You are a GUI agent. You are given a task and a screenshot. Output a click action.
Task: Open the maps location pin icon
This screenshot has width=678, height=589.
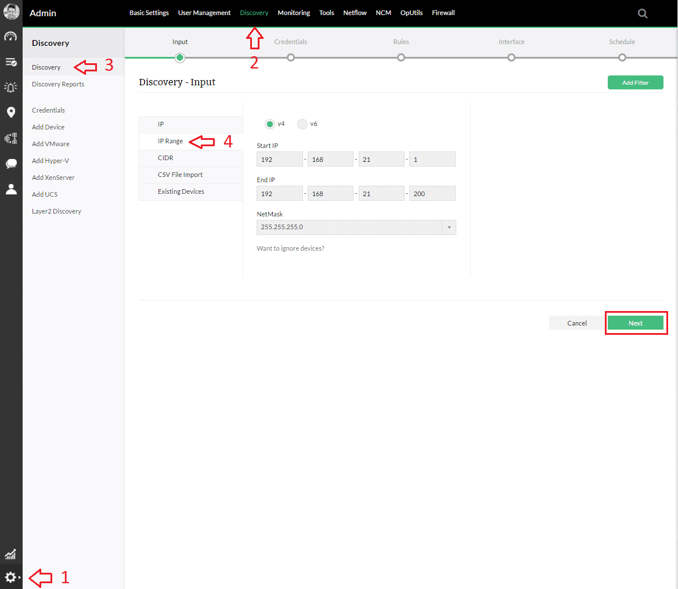point(10,113)
